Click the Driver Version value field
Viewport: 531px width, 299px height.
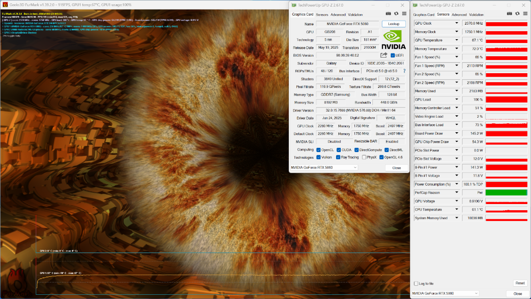pos(361,110)
